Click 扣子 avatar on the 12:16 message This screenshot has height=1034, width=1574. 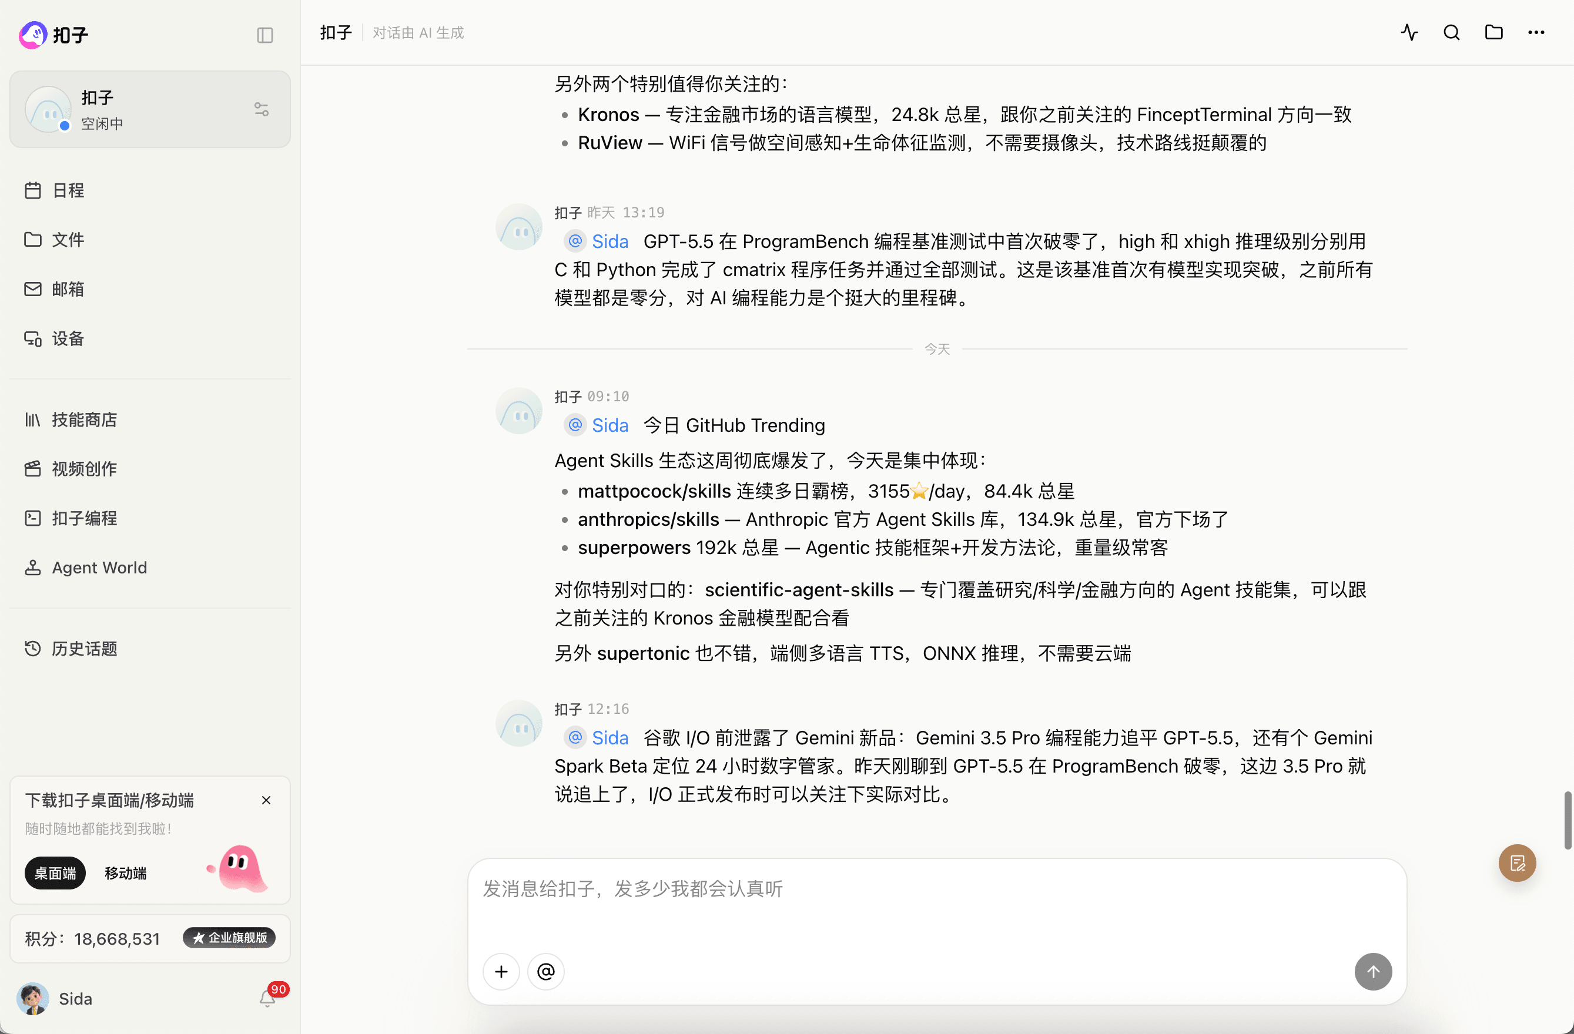click(x=519, y=723)
